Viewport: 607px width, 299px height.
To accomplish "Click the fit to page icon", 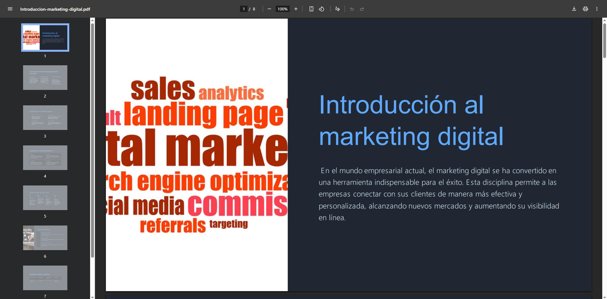I will click(311, 9).
